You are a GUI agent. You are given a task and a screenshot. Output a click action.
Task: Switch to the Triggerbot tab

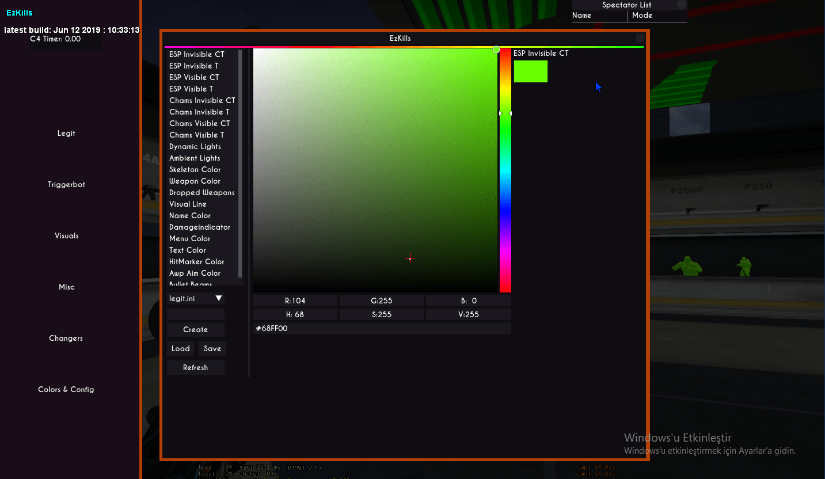66,185
